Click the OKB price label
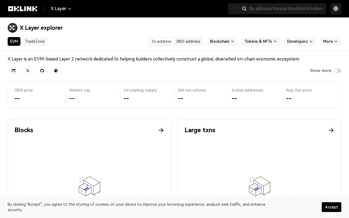The height and width of the screenshot is (218, 349). coord(24,90)
